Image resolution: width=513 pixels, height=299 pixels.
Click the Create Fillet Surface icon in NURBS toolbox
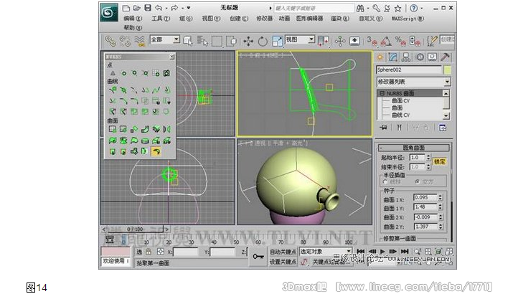point(156,151)
